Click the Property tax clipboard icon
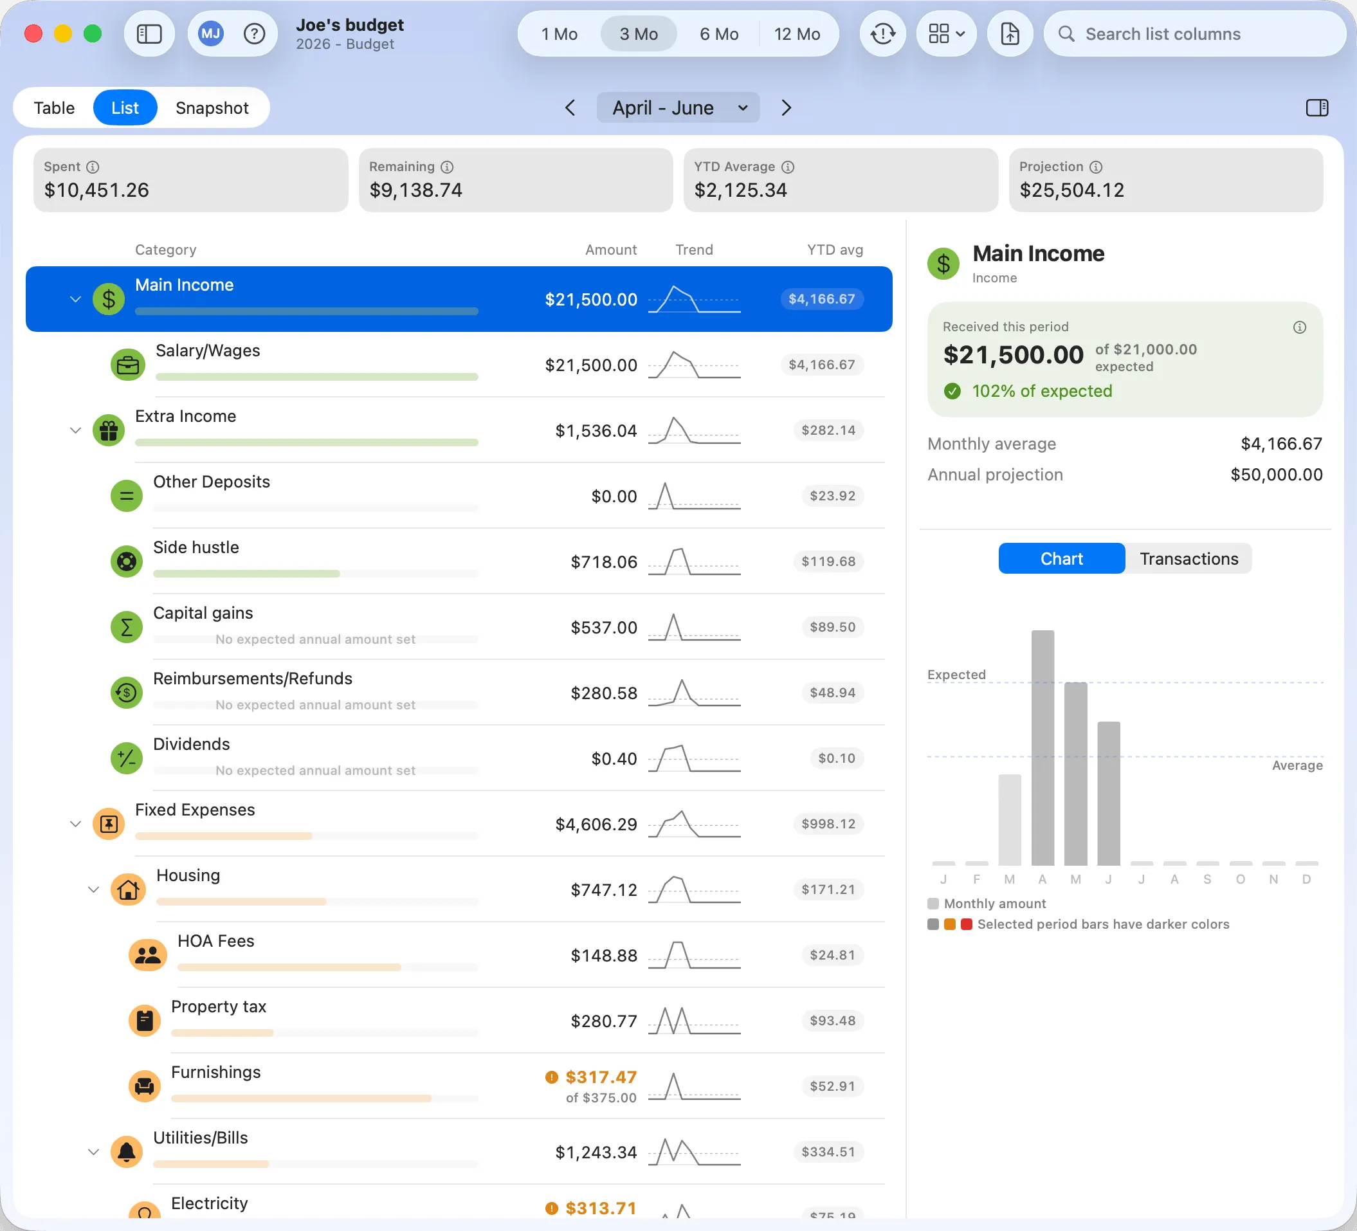 [x=145, y=1021]
